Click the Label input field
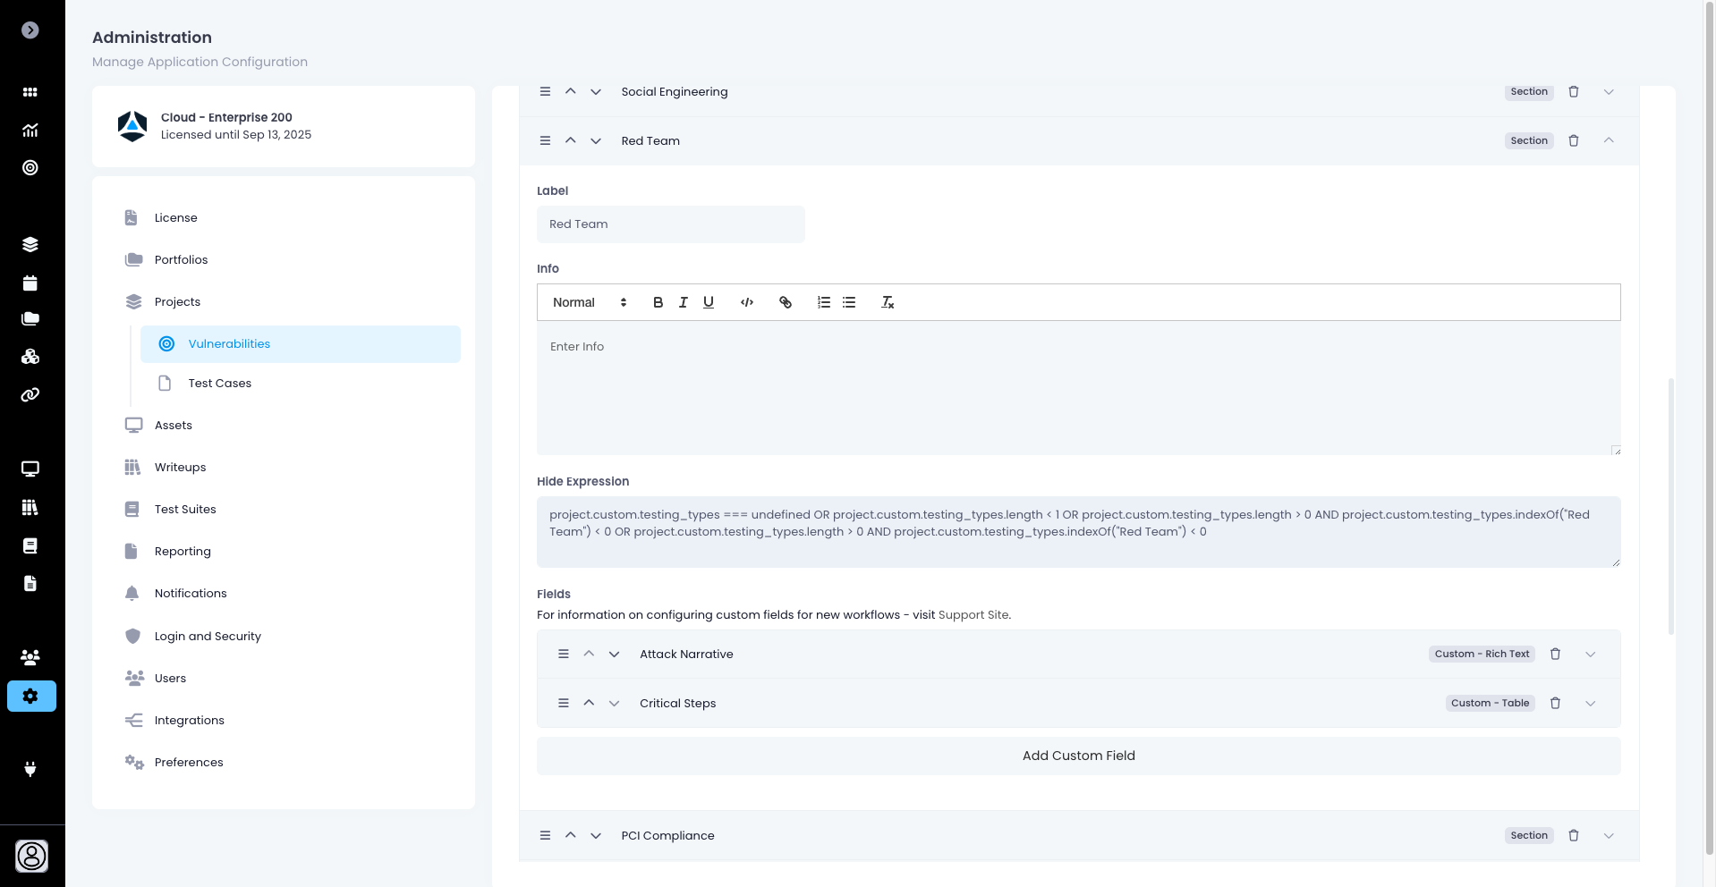This screenshot has height=887, width=1716. click(x=670, y=224)
